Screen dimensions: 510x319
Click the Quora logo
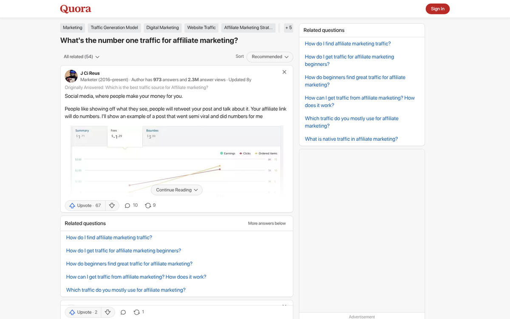point(76,9)
